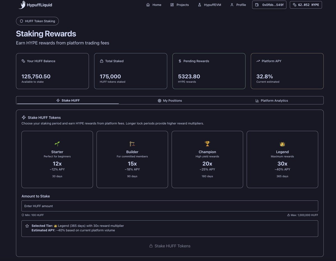336x261 pixels.
Task: Click the 30x multiplier text
Action: [282, 164]
